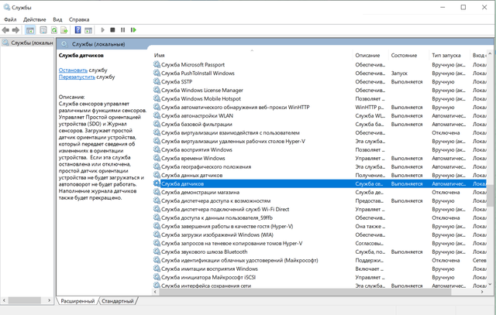The image size is (496, 315).
Task: Select Служба PushToInstall Windows row
Action: pyautogui.click(x=319, y=73)
